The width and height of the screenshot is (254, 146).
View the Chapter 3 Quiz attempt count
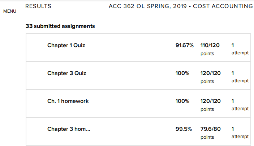pyautogui.click(x=240, y=77)
